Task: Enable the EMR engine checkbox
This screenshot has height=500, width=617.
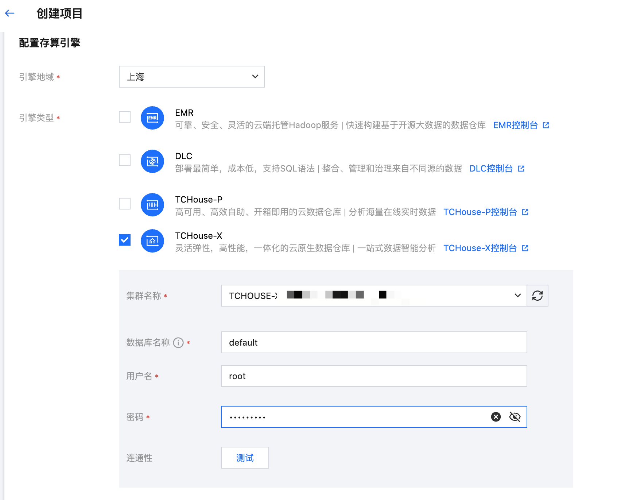Action: point(125,117)
